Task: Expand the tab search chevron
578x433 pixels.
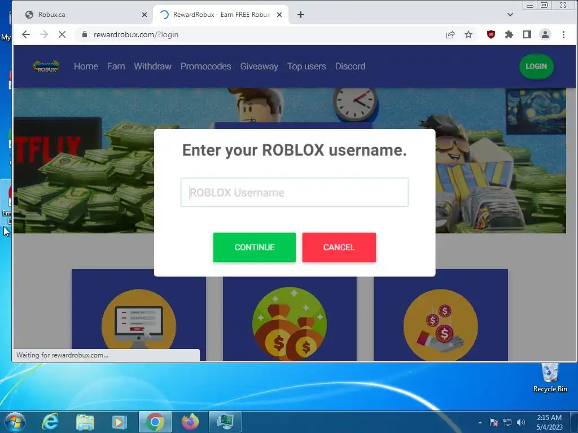Action: pyautogui.click(x=510, y=15)
